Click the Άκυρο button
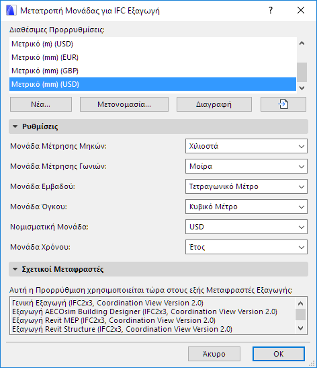This screenshot has width=317, height=368. (214, 354)
